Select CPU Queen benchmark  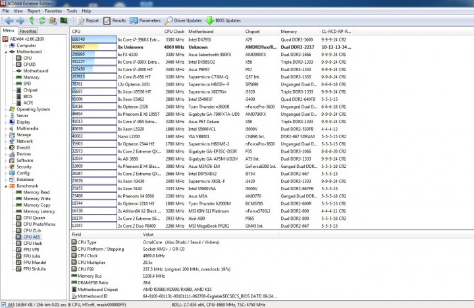click(34, 218)
